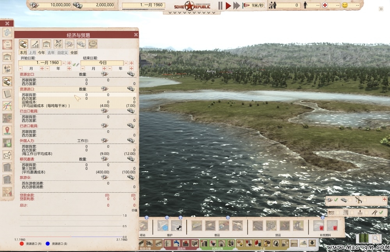The width and height of the screenshot is (390, 252).
Task: Select the 自定义 period filter
Action: 62,53
